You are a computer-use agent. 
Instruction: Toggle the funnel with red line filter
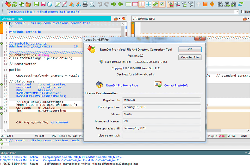point(177,4)
